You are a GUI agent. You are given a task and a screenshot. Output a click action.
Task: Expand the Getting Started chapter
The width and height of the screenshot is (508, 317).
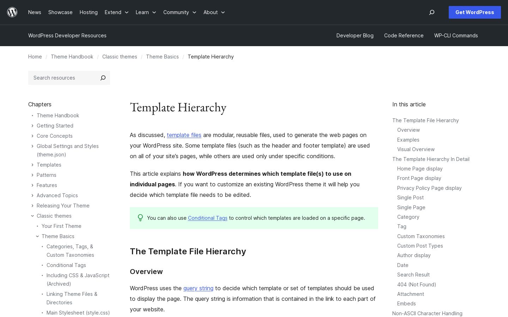click(x=32, y=126)
